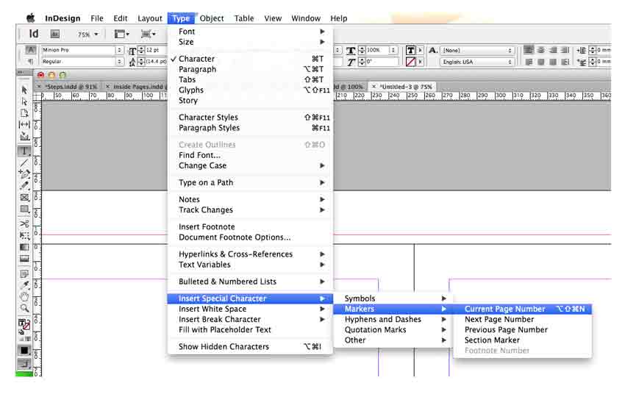This screenshot has width=625, height=394.
Task: Open the English: USA language dropdown
Action: pos(510,62)
